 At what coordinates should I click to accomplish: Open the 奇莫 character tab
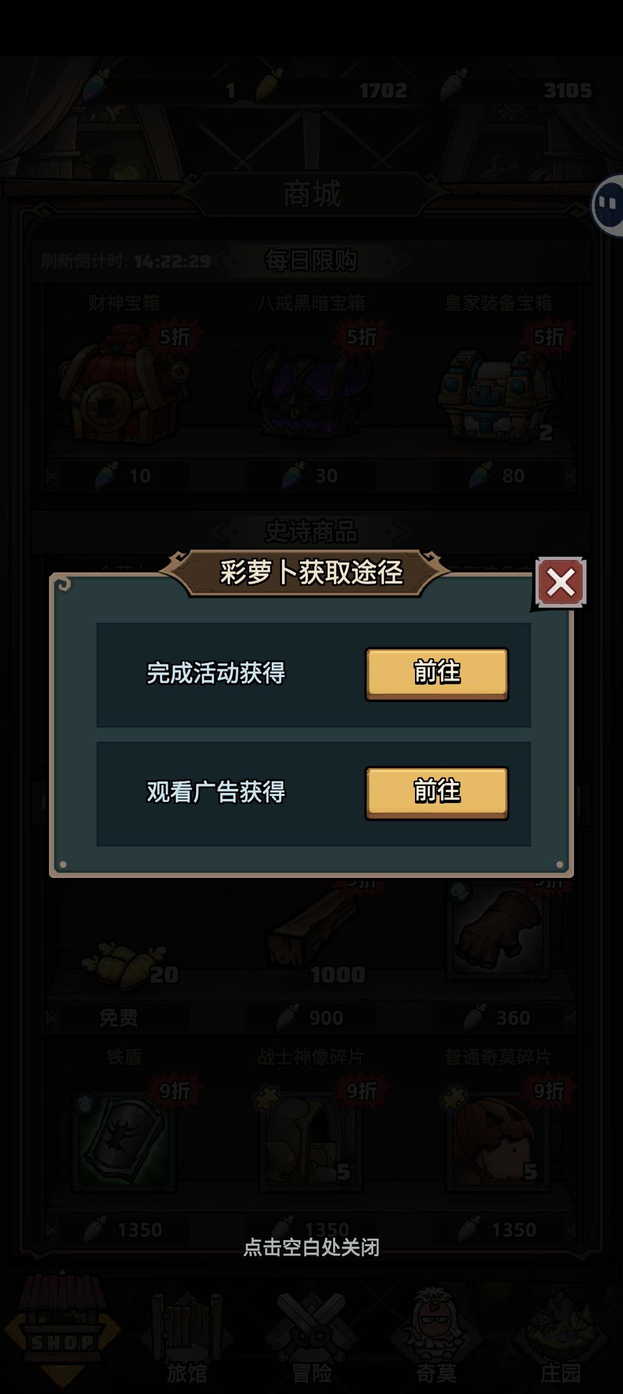point(436,1337)
